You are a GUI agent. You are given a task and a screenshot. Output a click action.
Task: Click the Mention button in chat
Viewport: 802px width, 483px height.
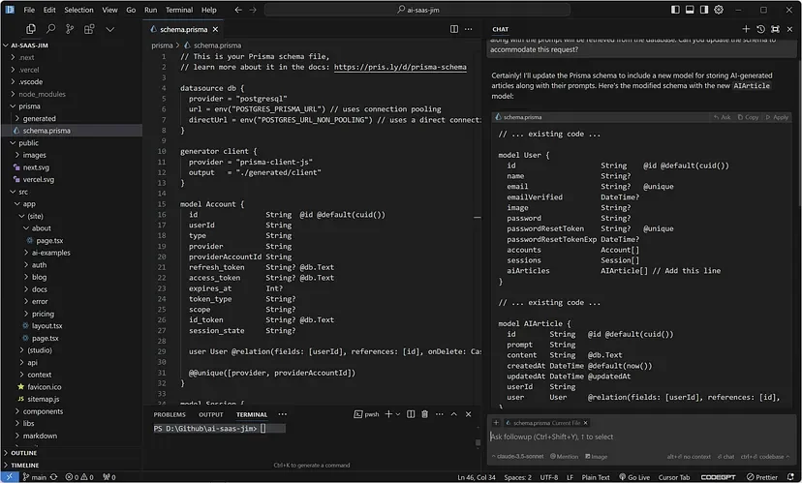564,457
